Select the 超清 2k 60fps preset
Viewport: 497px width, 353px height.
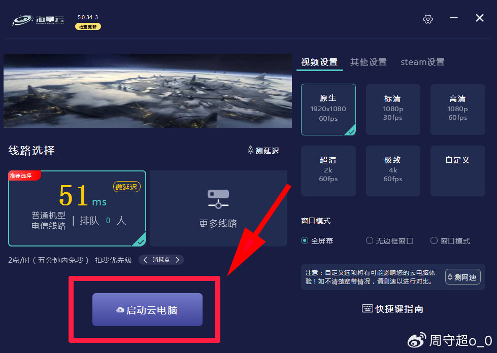[328, 170]
